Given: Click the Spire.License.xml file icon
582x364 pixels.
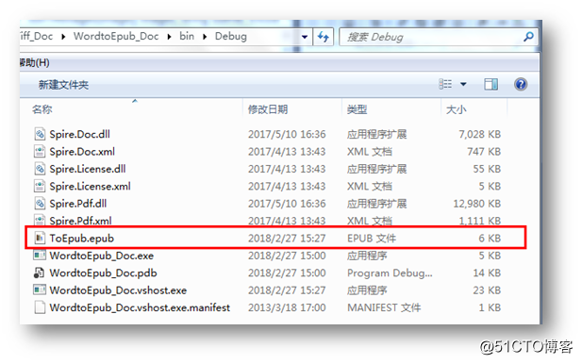Looking at the screenshot, I should (x=40, y=186).
